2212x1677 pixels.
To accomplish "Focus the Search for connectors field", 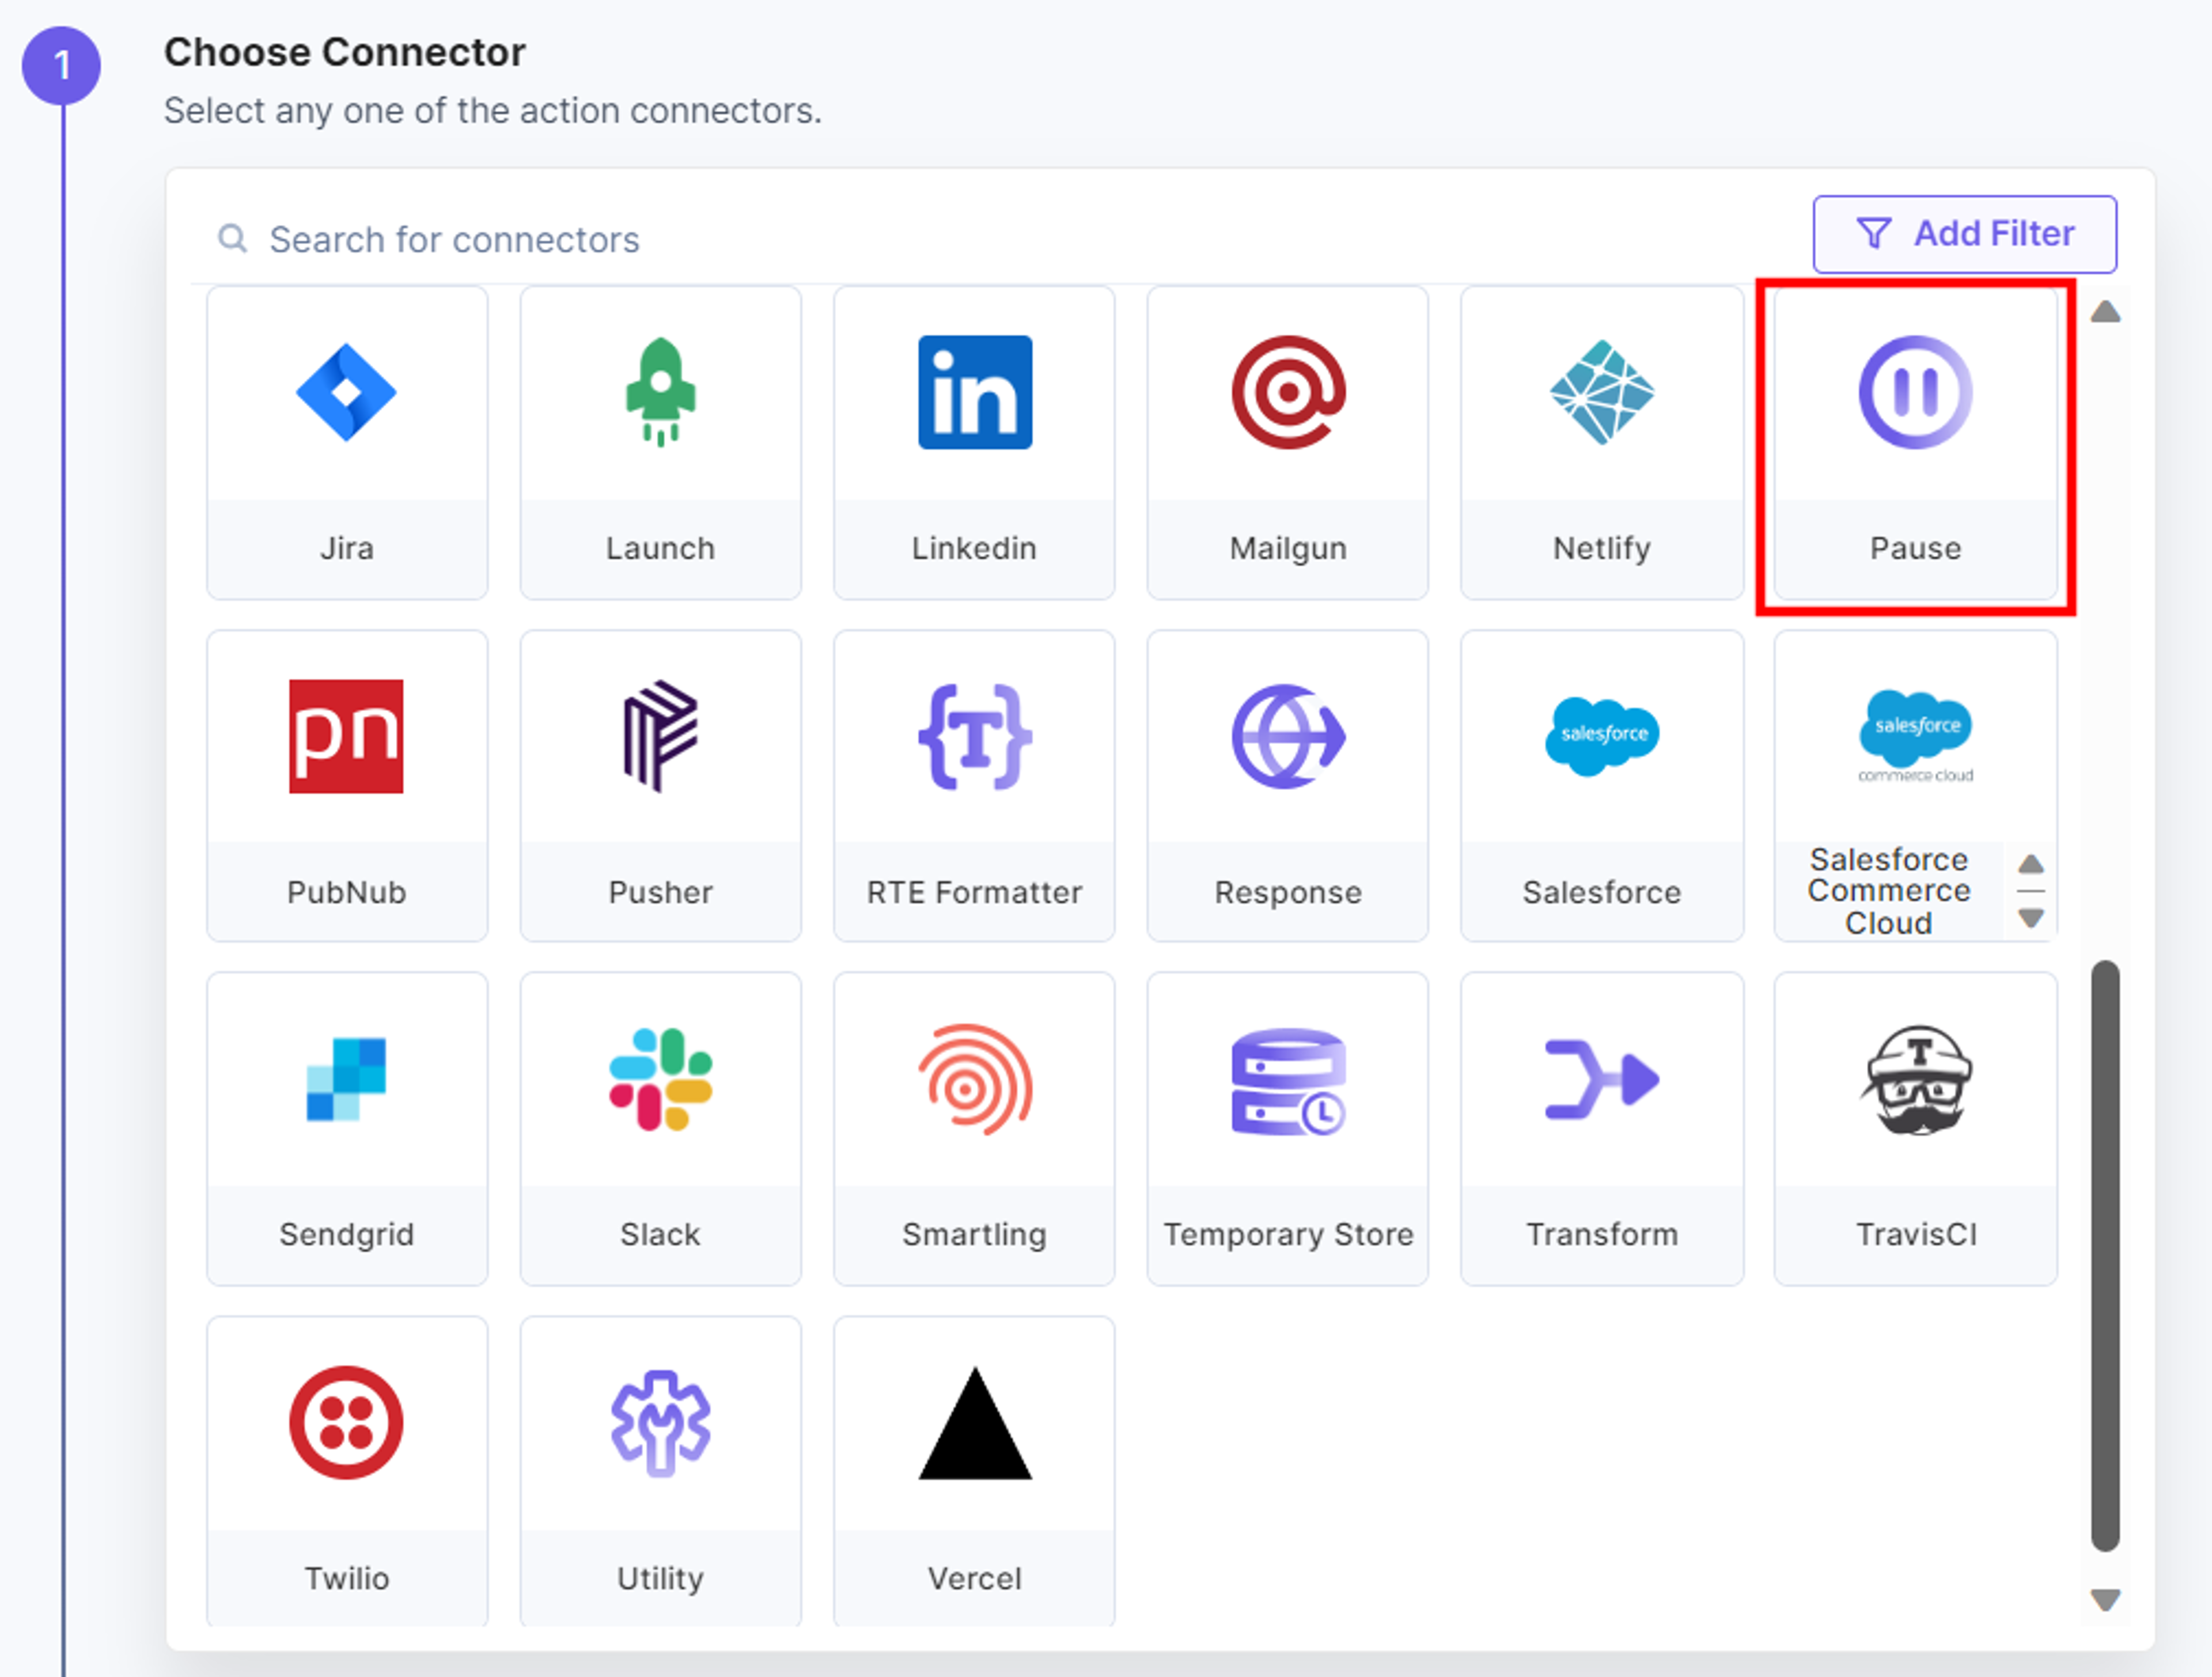I will tap(1000, 239).
